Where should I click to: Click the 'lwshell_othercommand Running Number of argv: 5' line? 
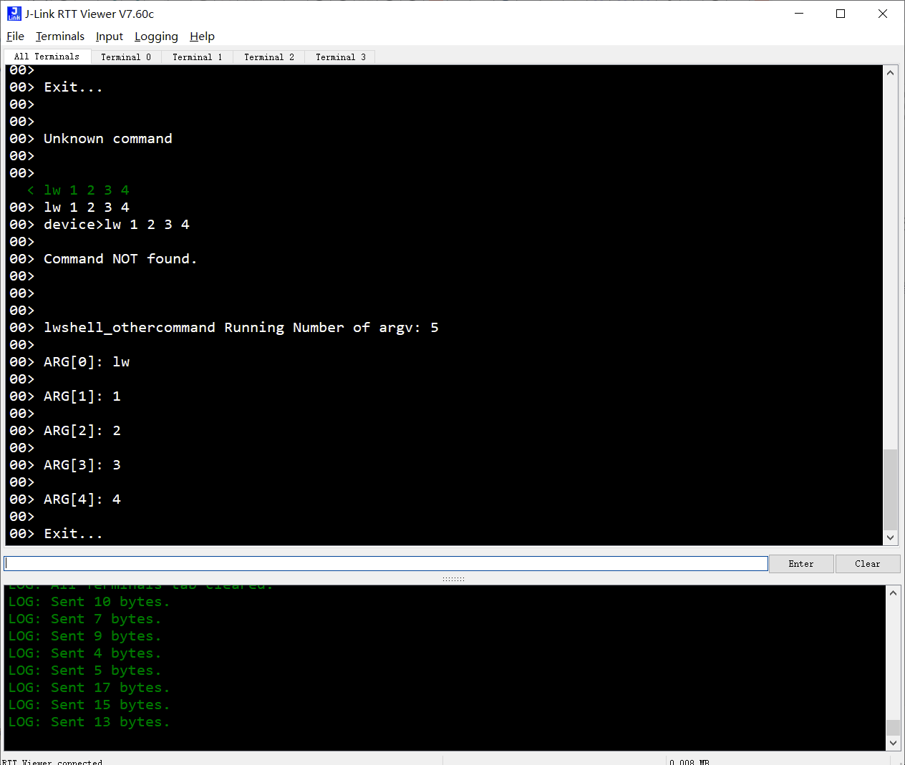[x=241, y=328]
